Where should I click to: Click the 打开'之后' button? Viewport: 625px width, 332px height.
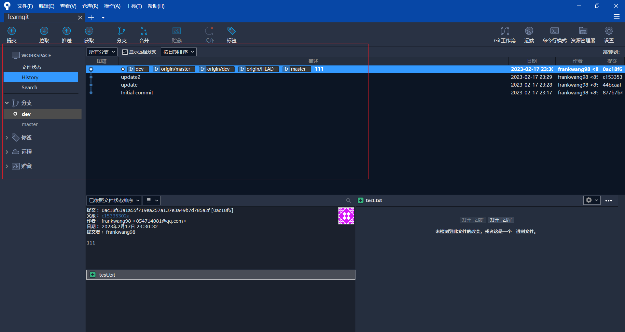click(x=501, y=220)
